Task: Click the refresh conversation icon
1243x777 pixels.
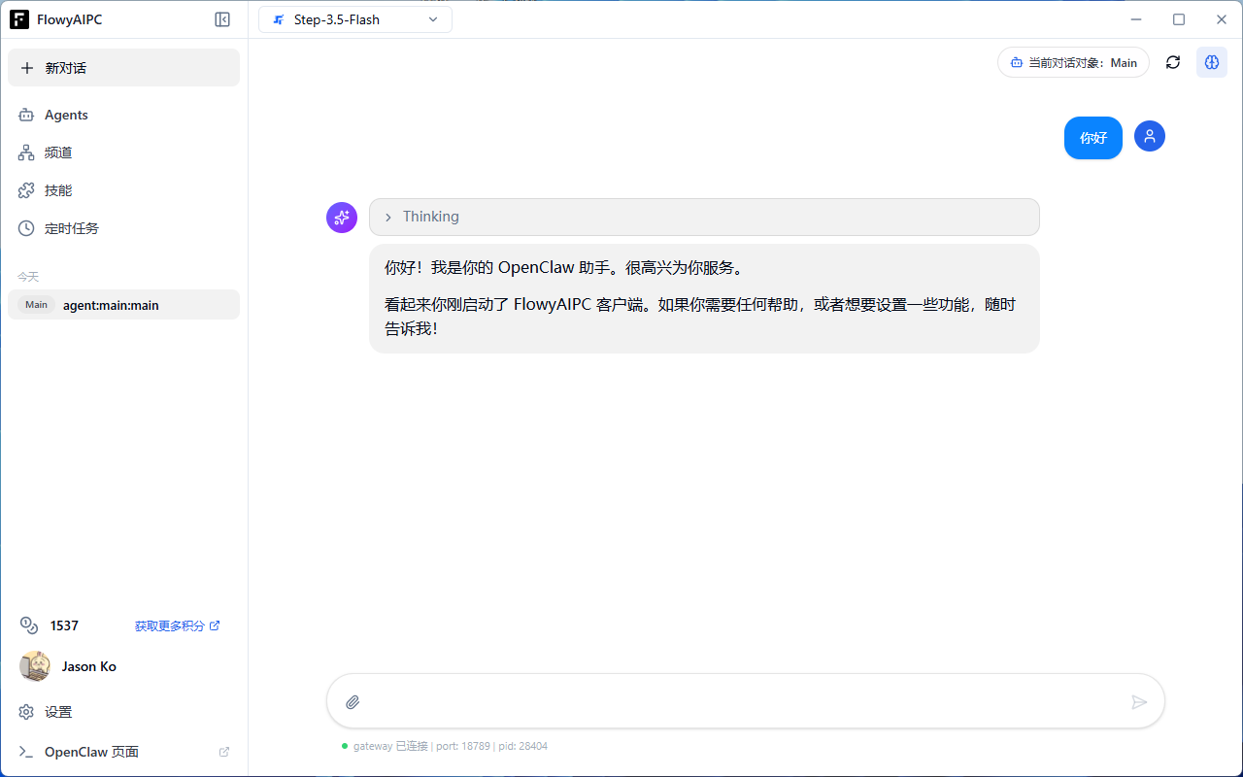Action: coord(1172,62)
